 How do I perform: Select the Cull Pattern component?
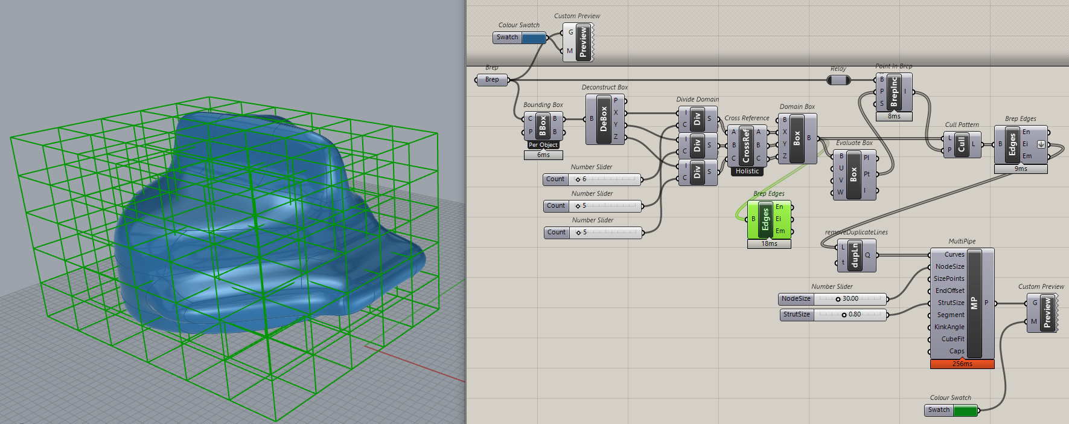pos(962,144)
